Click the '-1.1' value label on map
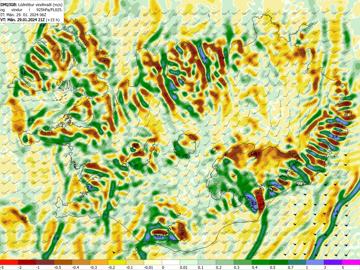The image size is (360, 270). [106, 61]
